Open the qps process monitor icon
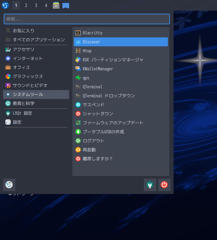217x240 pixels. tap(78, 78)
